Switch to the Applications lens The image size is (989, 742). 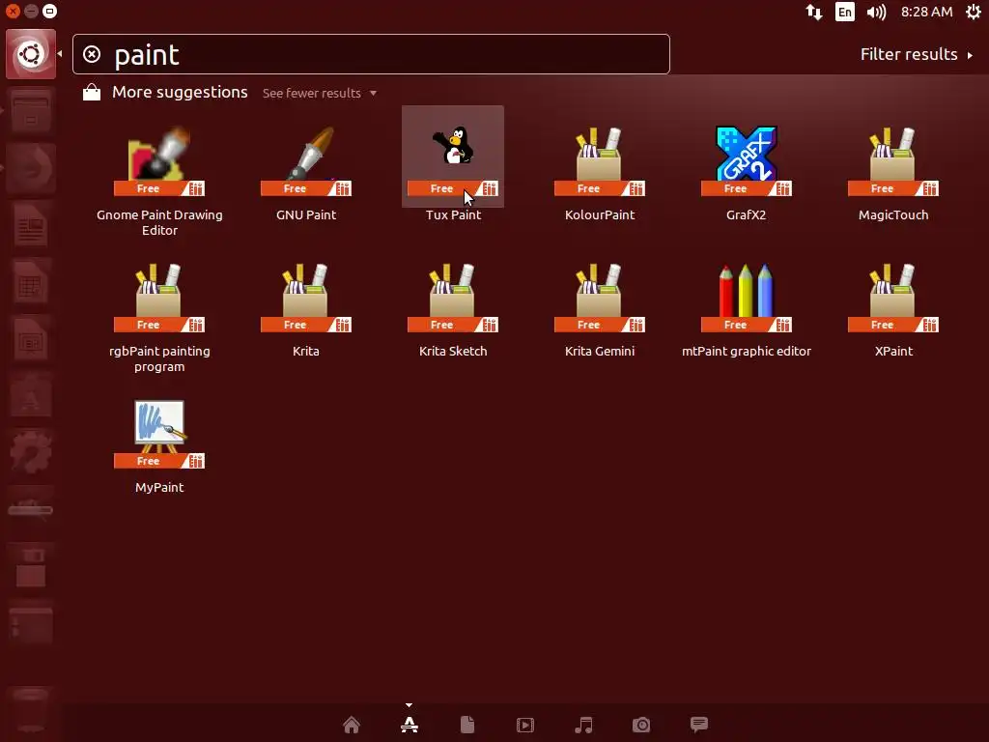[410, 725]
